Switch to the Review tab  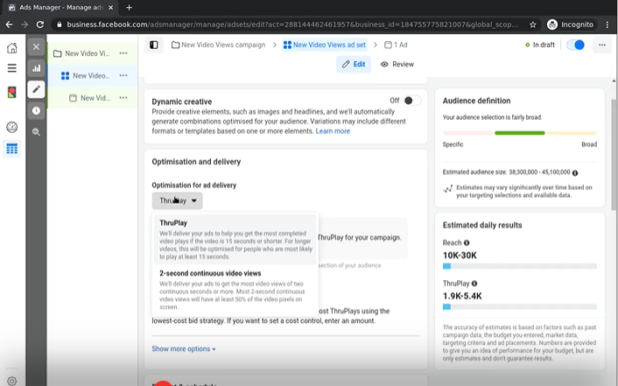[397, 64]
